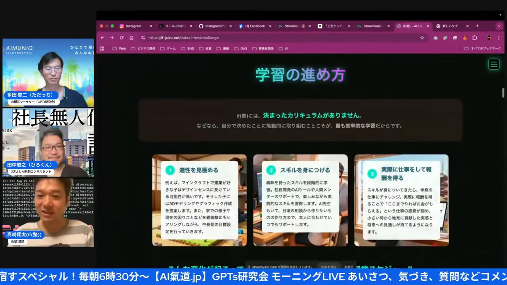The height and width of the screenshot is (285, 507).
Task: Close the (1) Facebook tab
Action: tap(270, 26)
